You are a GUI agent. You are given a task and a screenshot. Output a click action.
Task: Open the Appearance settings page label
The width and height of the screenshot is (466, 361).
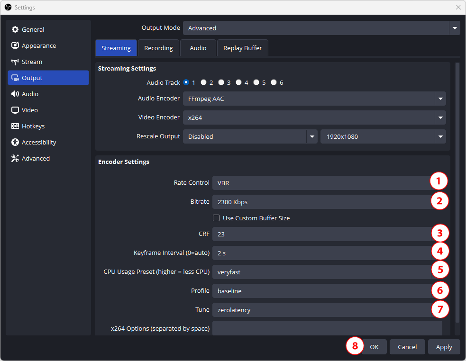(39, 45)
